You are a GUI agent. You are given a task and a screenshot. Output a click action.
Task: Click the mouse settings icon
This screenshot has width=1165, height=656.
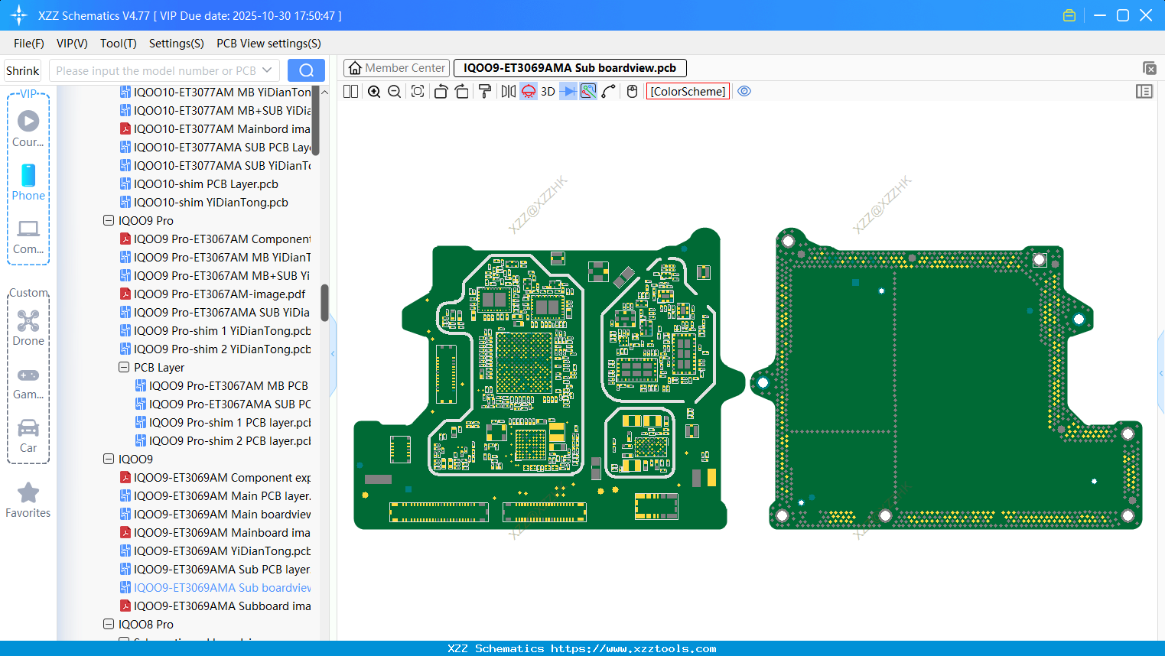(632, 92)
